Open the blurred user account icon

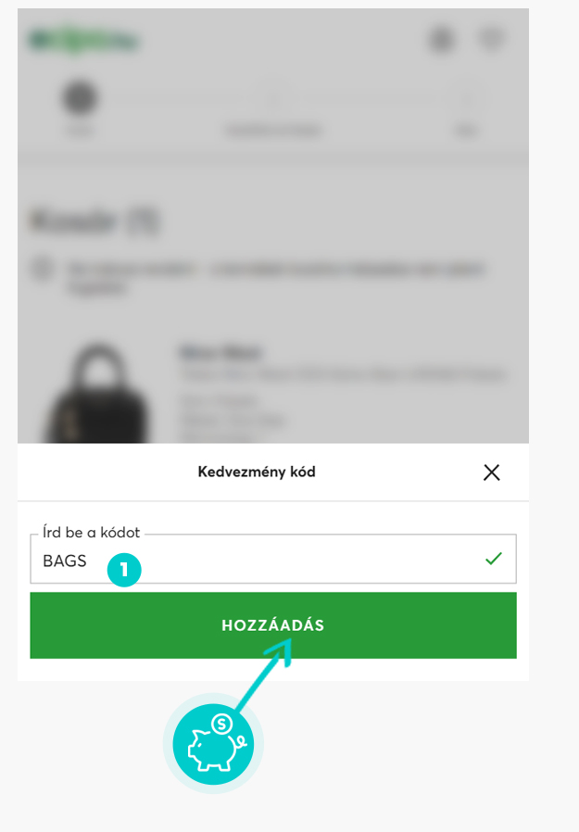click(x=442, y=40)
